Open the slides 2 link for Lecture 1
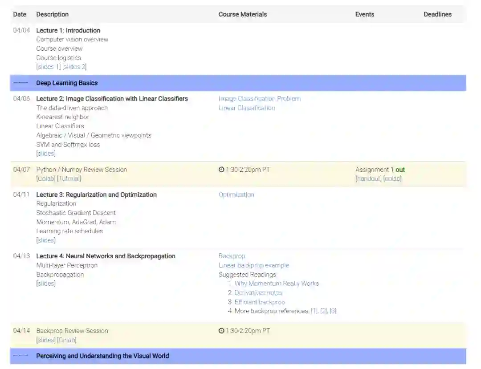This screenshot has width=481, height=369. (x=74, y=67)
